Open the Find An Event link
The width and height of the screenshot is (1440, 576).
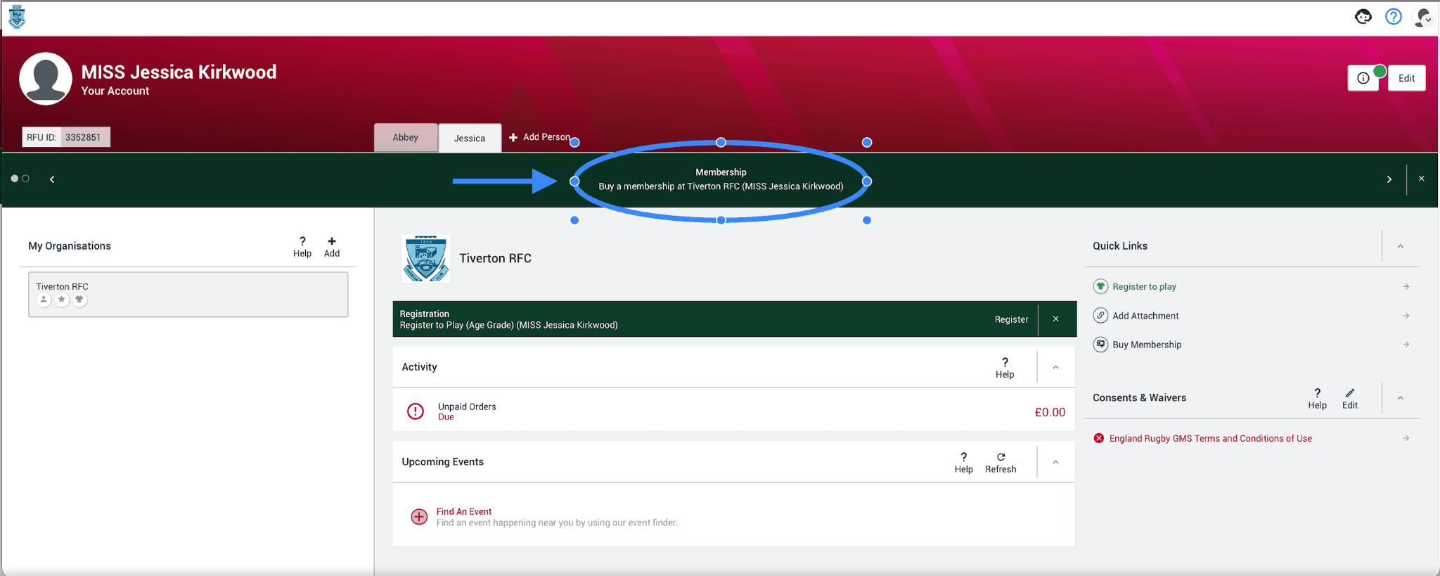(464, 511)
